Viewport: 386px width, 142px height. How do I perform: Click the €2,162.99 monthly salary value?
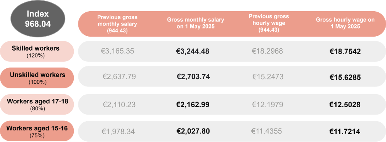click(x=193, y=105)
